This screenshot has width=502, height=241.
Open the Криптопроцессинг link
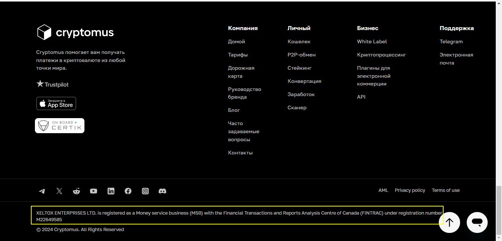[381, 55]
